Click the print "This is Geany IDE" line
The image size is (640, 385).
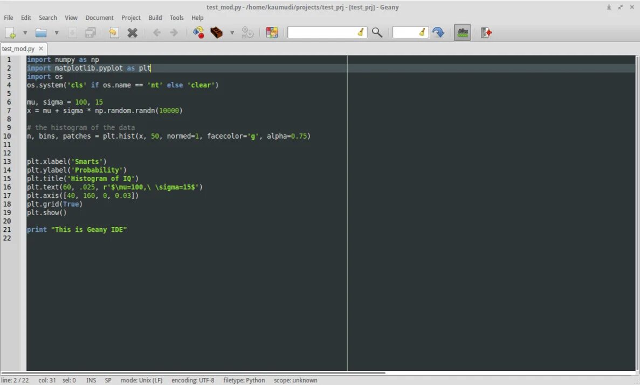click(77, 230)
